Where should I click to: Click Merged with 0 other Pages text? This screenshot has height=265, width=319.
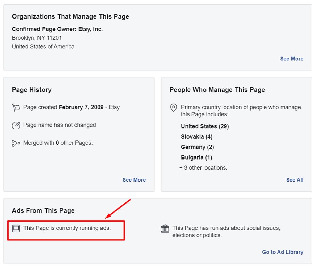[x=58, y=143]
